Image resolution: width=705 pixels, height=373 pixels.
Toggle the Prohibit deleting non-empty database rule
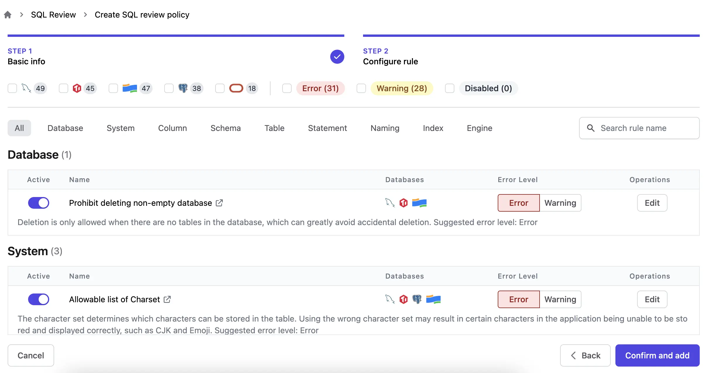click(x=38, y=203)
